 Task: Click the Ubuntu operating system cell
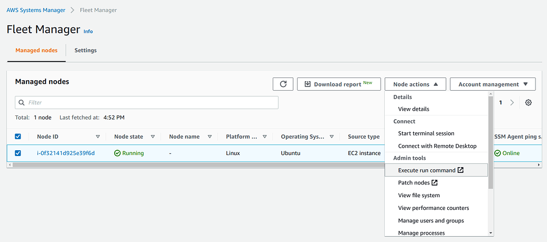click(x=291, y=153)
